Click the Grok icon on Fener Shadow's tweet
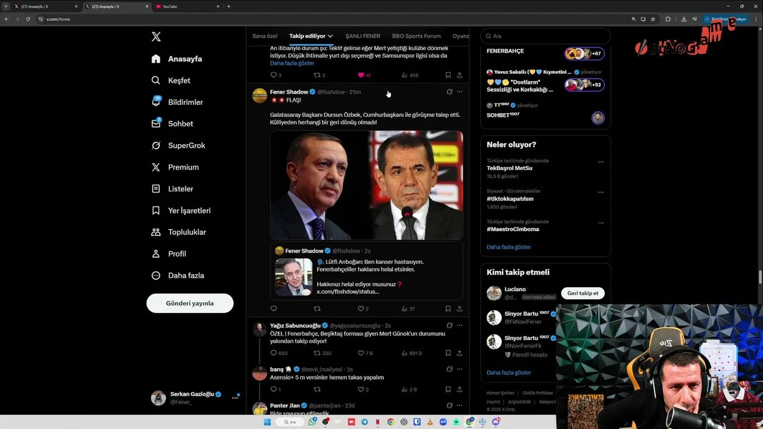Image resolution: width=763 pixels, height=429 pixels. click(x=449, y=92)
